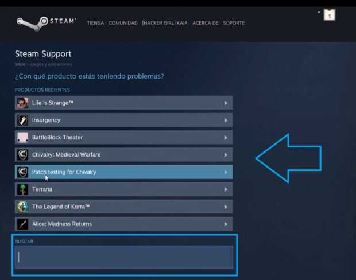Expand the Alice: Madness Returns row arrow
Screen dimensions: 356x280
coord(226,224)
